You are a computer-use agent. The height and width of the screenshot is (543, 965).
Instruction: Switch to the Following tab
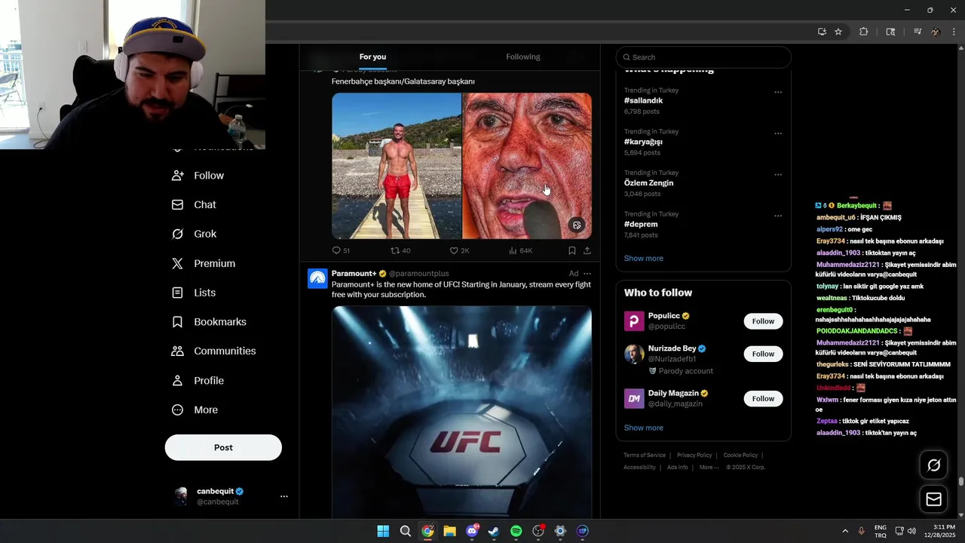click(x=523, y=57)
